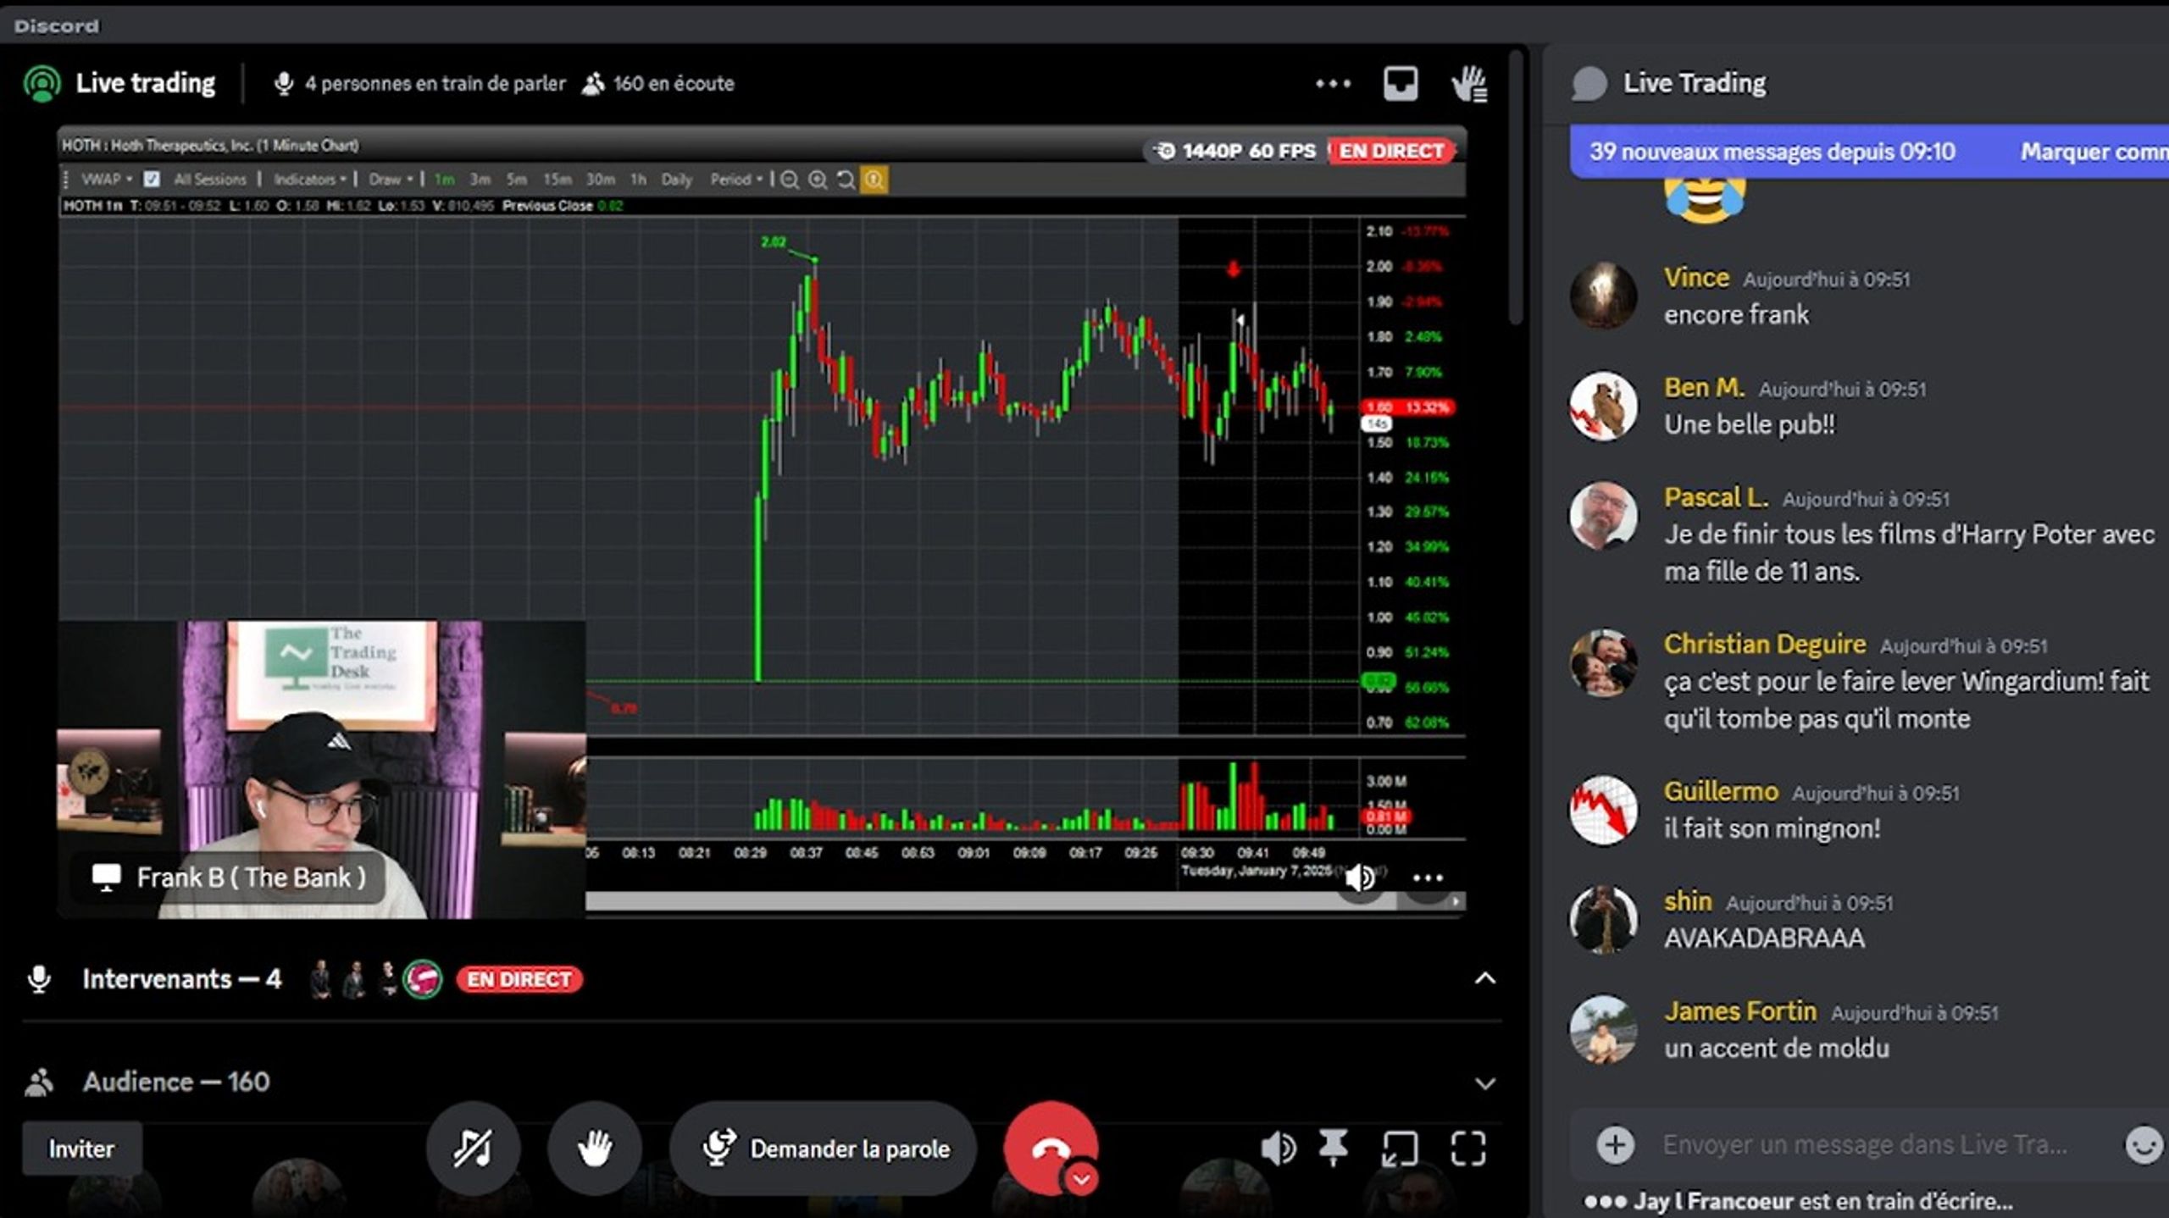Open the inbox tray icon

click(x=1401, y=84)
